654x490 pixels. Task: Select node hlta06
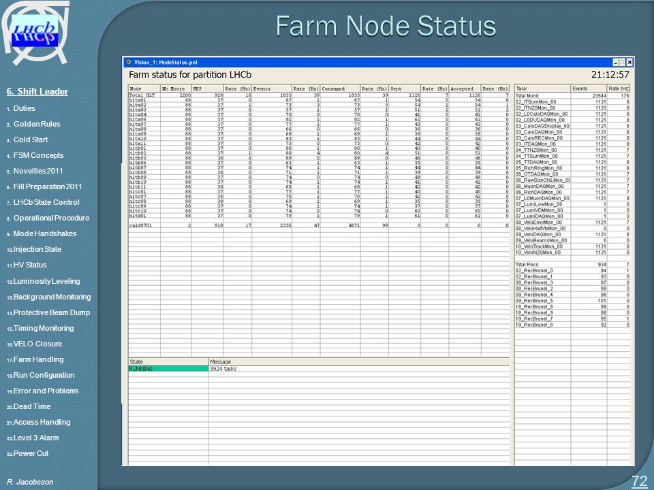tap(318, 119)
